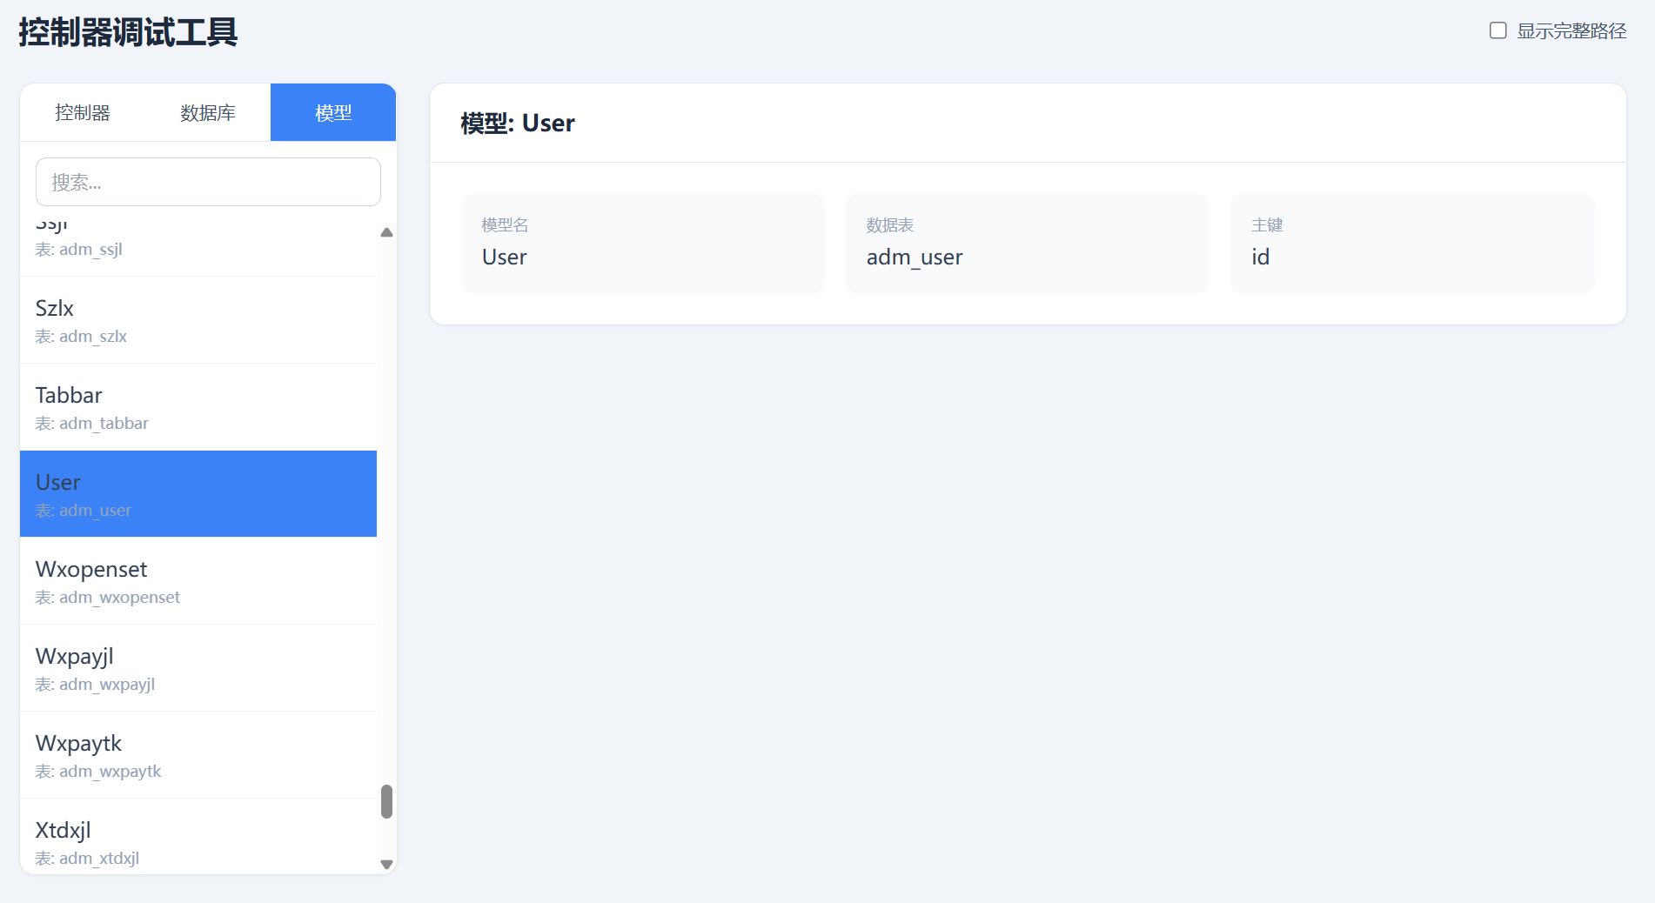
Task: Open the Tabbar model entry
Action: [198, 407]
